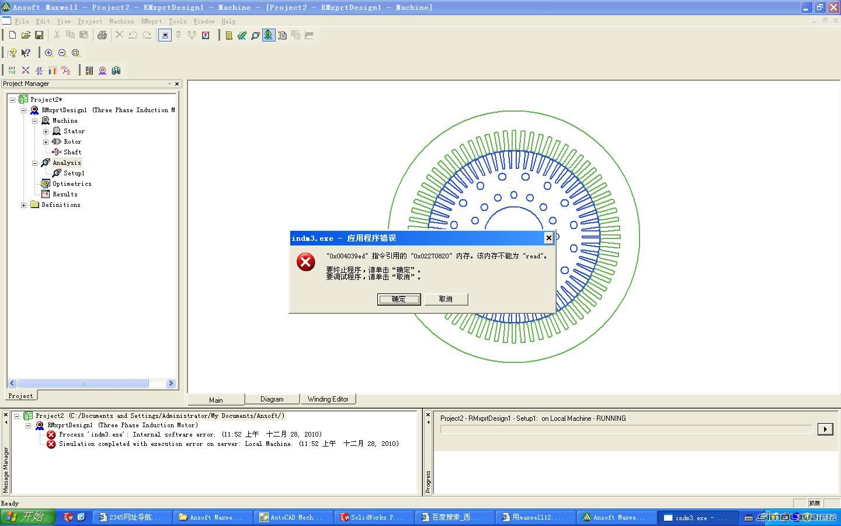Click 确定 button in error dialog
The image size is (841, 526).
tap(399, 299)
